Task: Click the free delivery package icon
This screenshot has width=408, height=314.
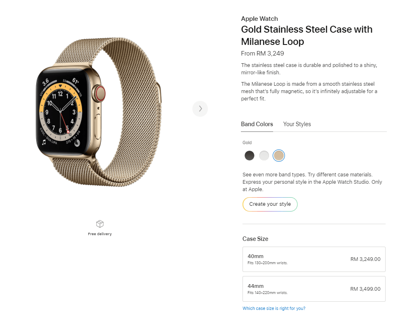Action: tap(99, 224)
